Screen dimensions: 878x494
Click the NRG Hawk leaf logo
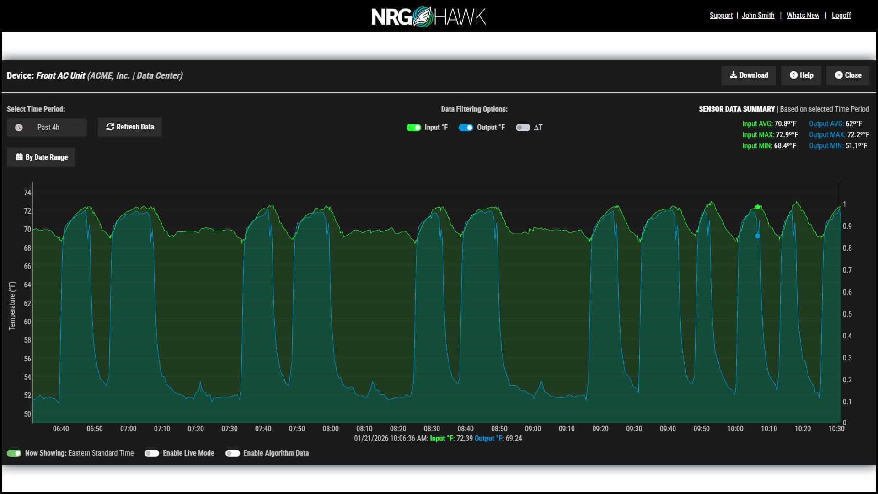pyautogui.click(x=423, y=15)
